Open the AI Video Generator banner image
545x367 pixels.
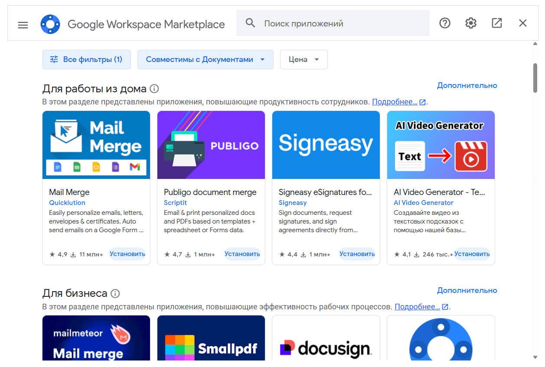coord(441,145)
